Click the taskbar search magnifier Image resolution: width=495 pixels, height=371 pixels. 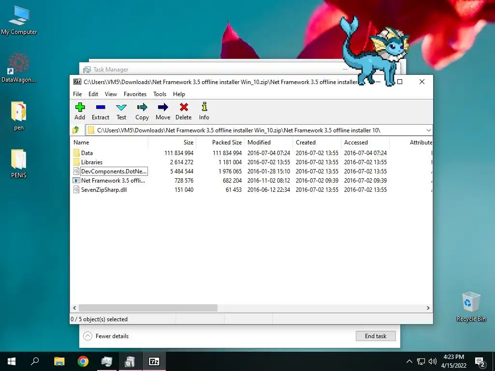(35, 361)
